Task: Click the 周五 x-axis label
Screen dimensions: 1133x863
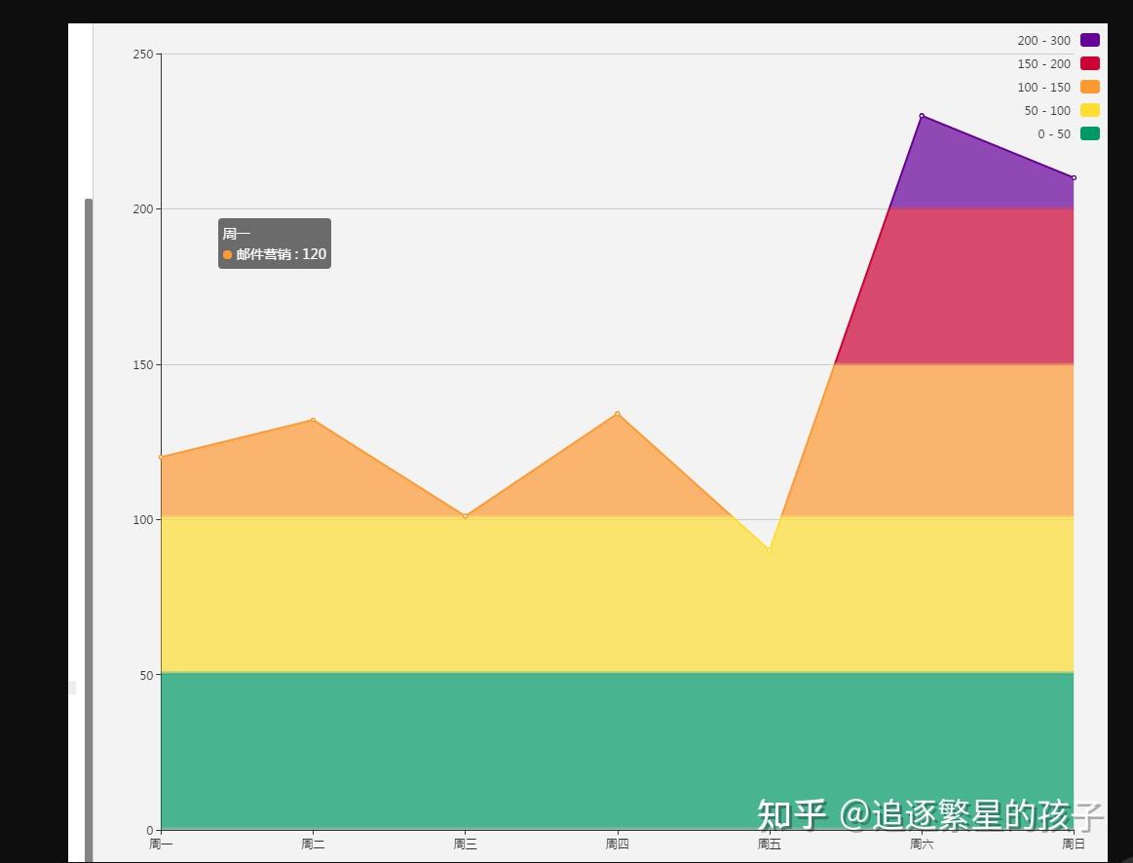Action: click(770, 844)
